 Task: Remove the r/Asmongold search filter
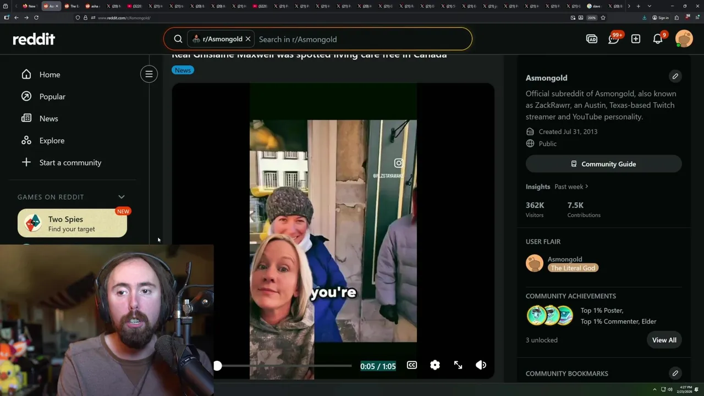coord(248,39)
